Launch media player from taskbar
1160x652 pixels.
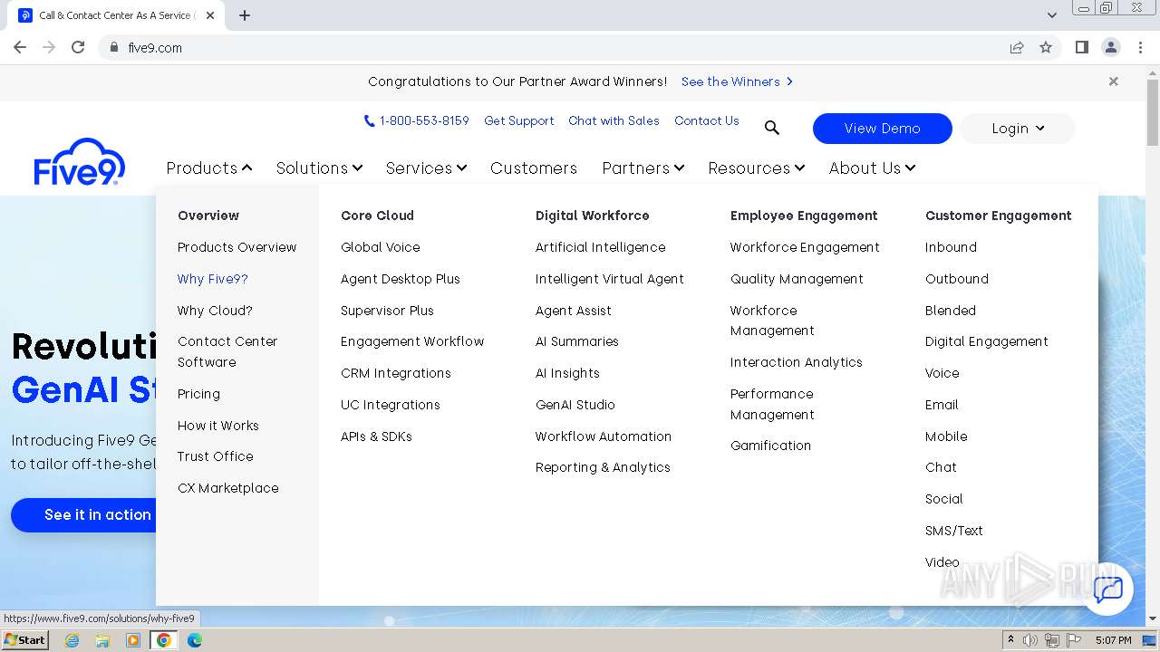pyautogui.click(x=133, y=640)
